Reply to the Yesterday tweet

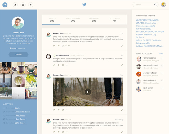(54, 132)
